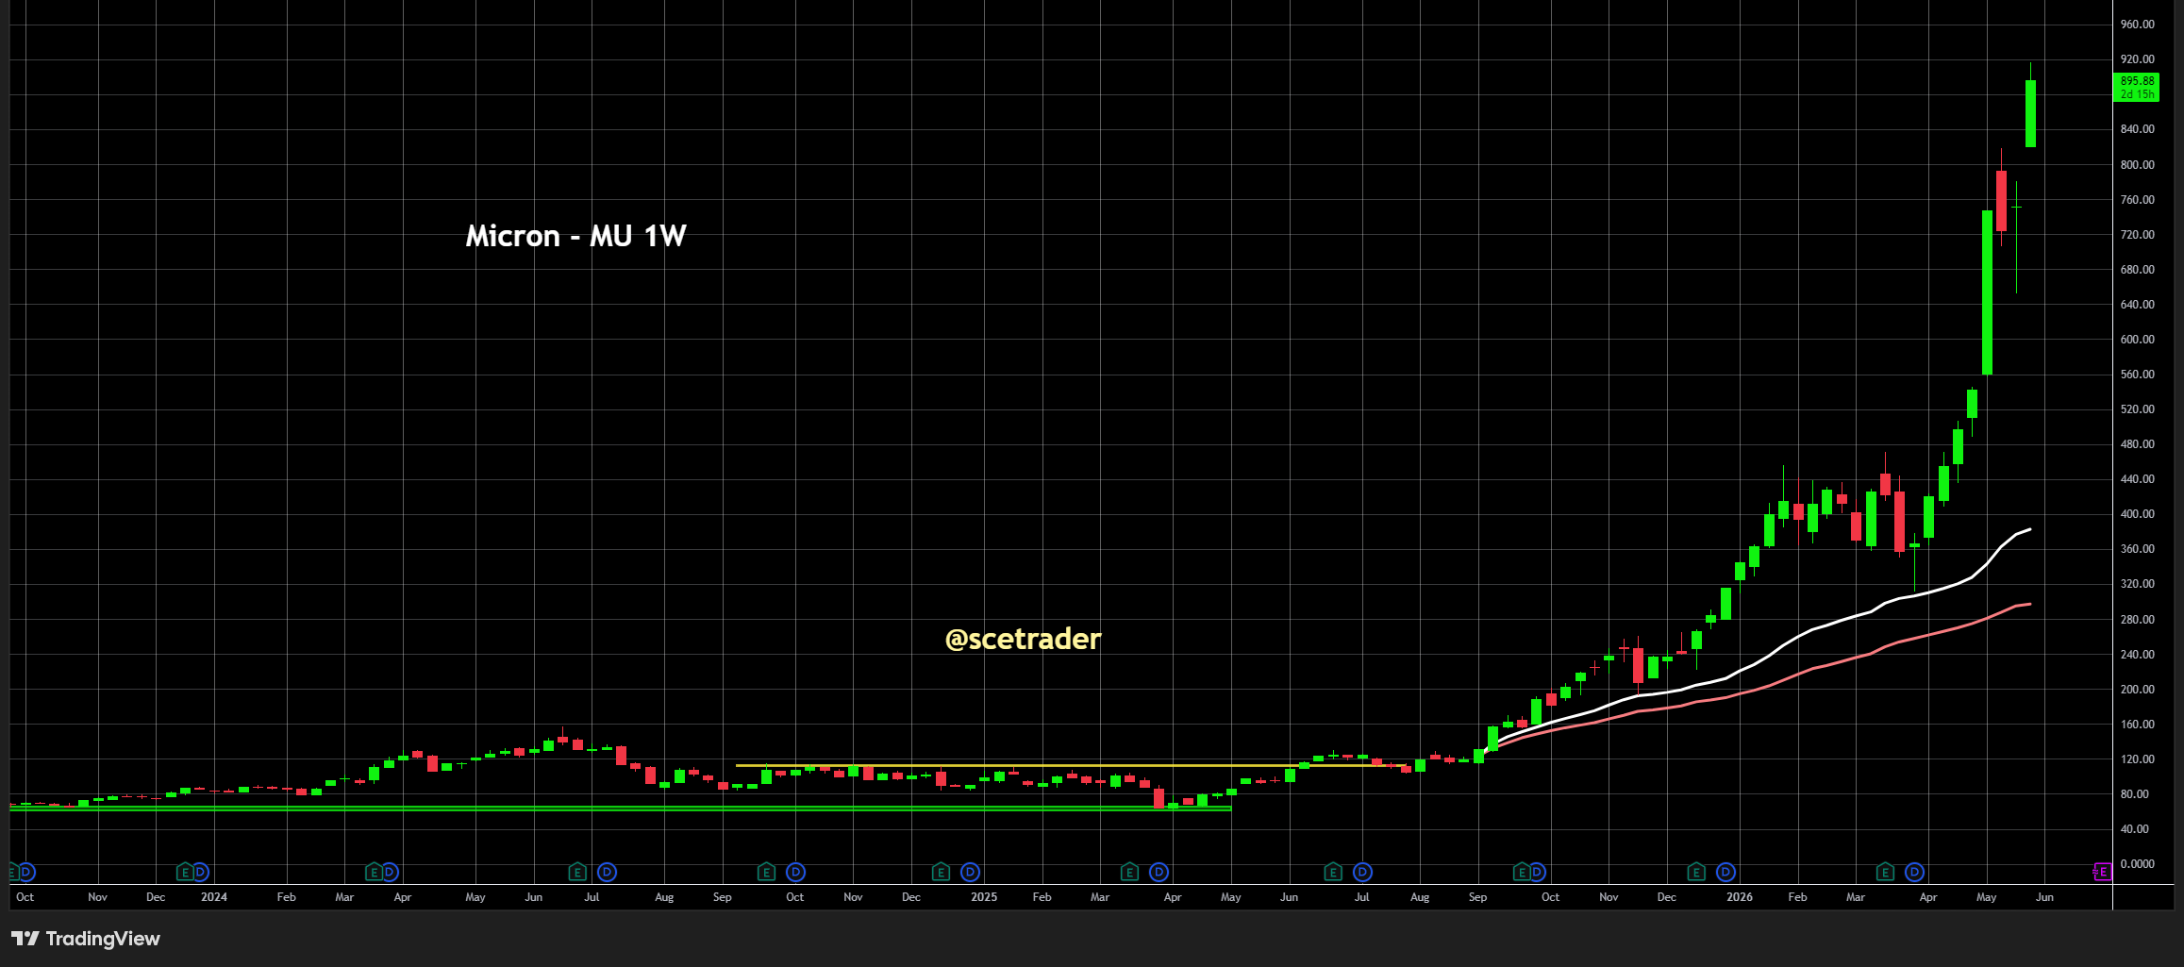Screen dimensions: 2184x967
Task: Open the late June 2024 earnings E marker
Action: tap(577, 872)
